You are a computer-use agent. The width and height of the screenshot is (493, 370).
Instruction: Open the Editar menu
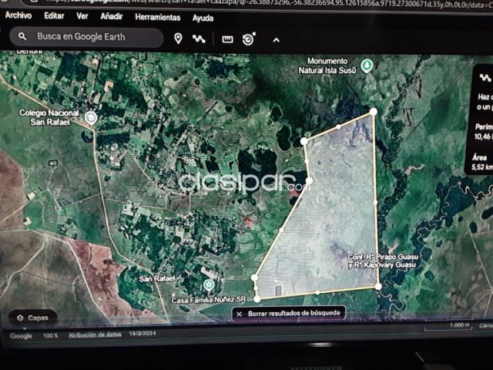(x=54, y=15)
